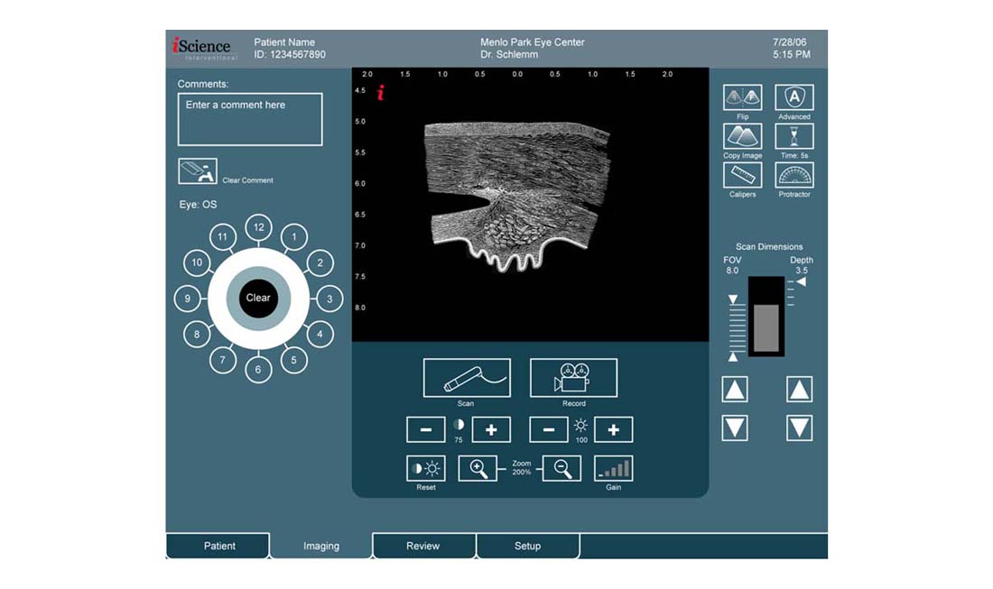The height and width of the screenshot is (589, 993).
Task: Select the Calipers measurement tool
Action: (x=742, y=175)
